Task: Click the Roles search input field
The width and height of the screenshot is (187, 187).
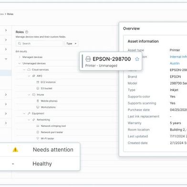Action: [40, 43]
